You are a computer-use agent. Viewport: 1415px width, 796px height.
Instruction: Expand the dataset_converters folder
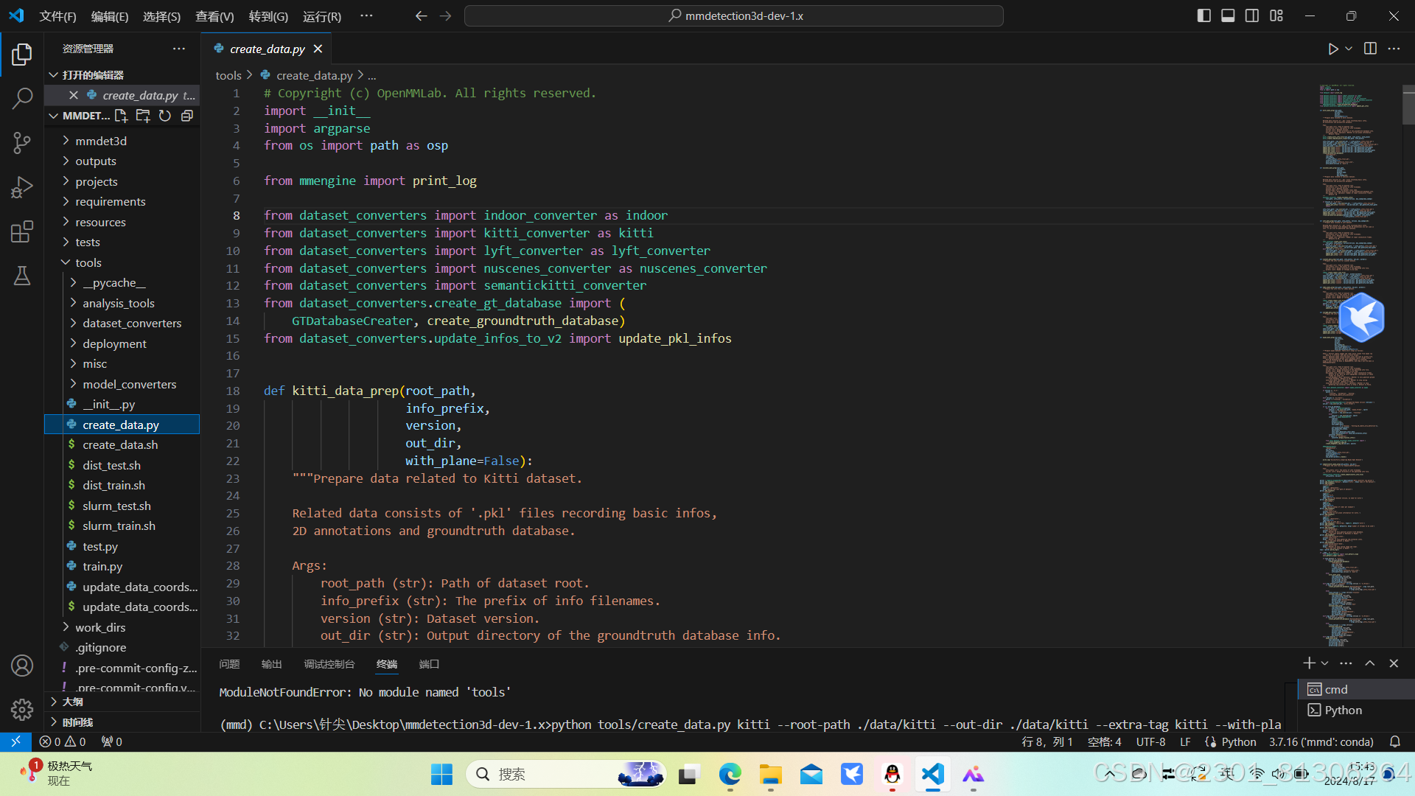click(x=132, y=323)
